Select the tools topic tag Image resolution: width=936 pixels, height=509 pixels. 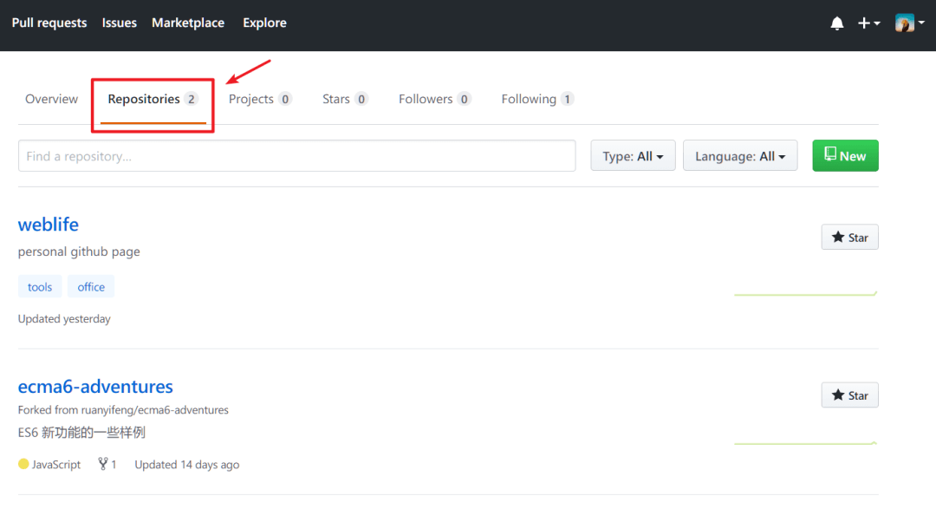[40, 287]
